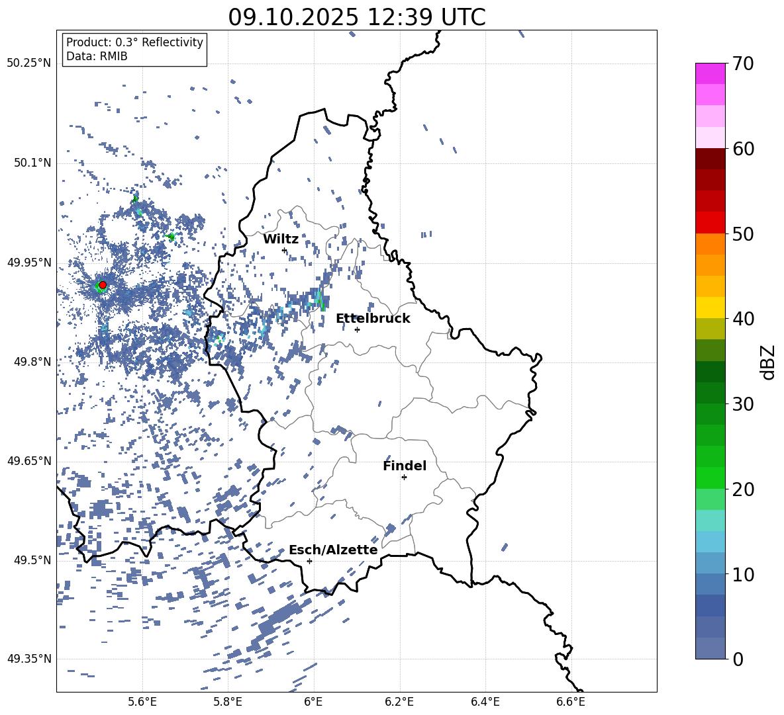This screenshot has height=715, width=784.
Task: Click the Wiltz city label
Action: (281, 239)
